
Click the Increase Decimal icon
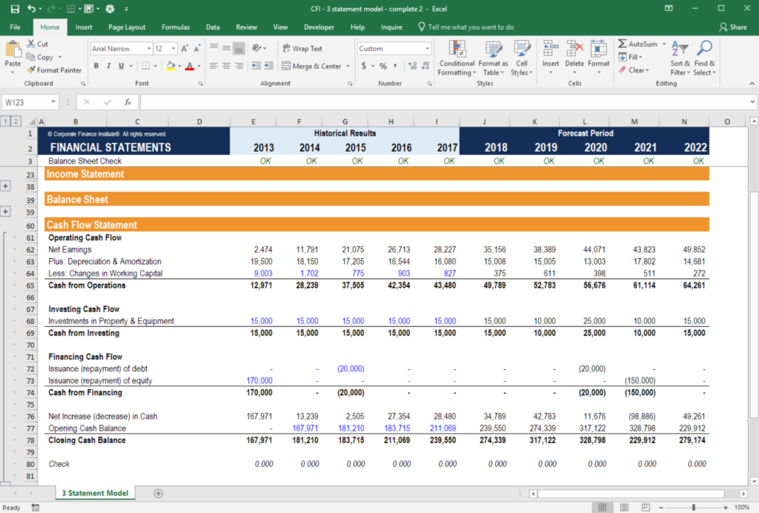point(413,66)
